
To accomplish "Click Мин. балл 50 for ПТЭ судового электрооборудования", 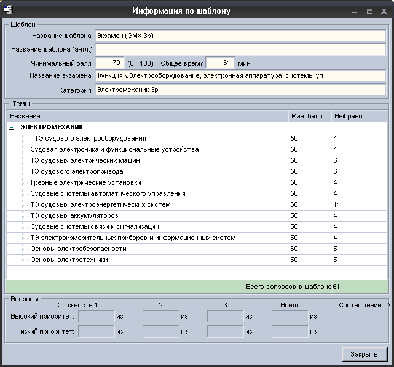I will [x=294, y=139].
